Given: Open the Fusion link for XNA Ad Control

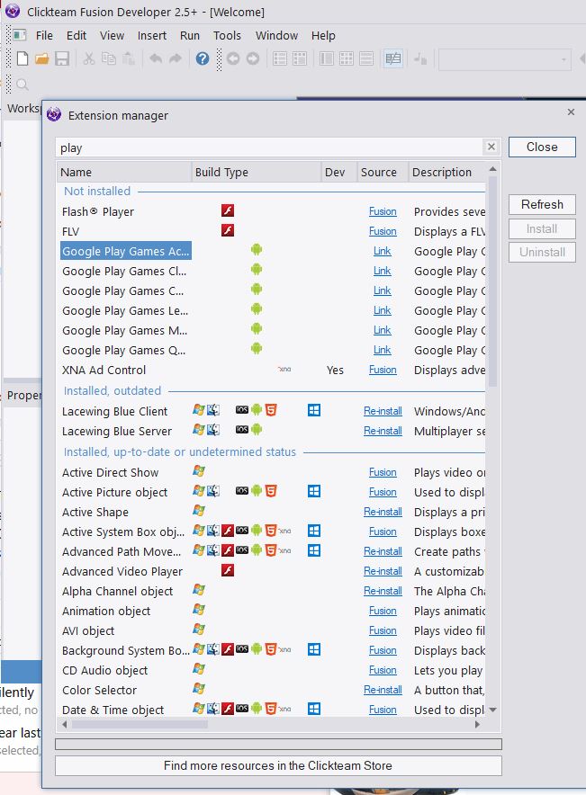Looking at the screenshot, I should (x=383, y=370).
